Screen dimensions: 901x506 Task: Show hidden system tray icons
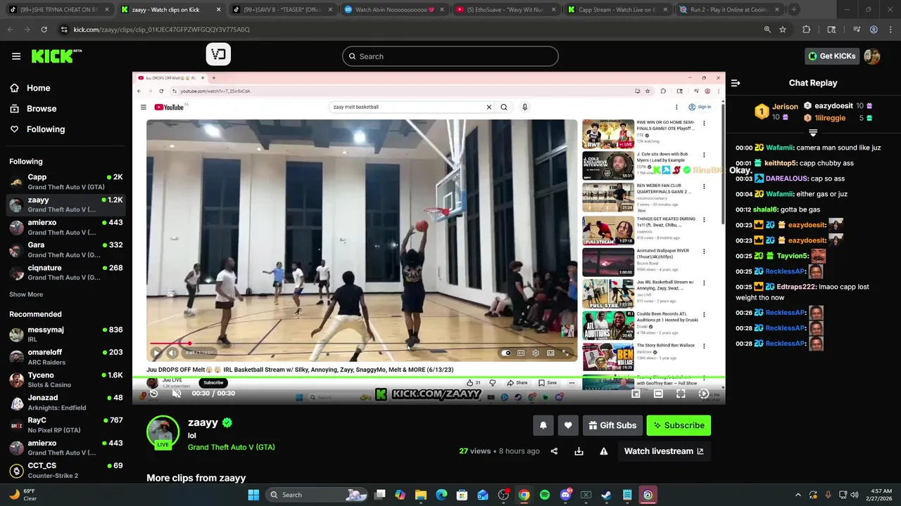click(x=798, y=495)
